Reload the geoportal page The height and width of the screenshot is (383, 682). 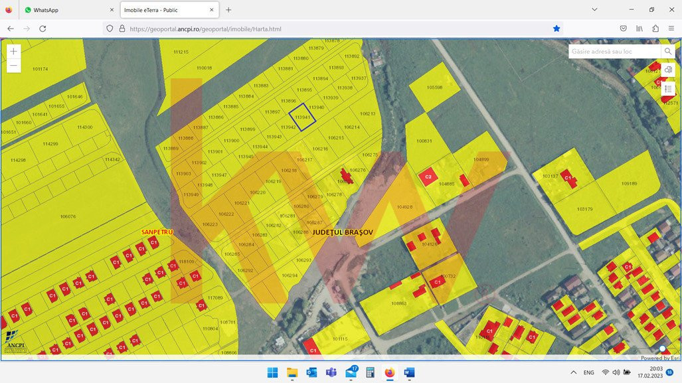coord(43,29)
